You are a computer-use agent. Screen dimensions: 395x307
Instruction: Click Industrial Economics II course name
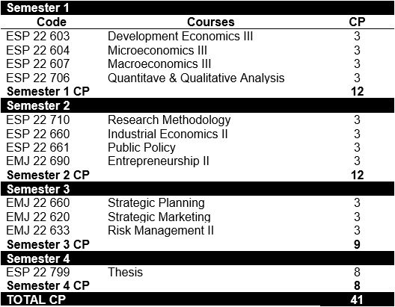click(x=168, y=134)
